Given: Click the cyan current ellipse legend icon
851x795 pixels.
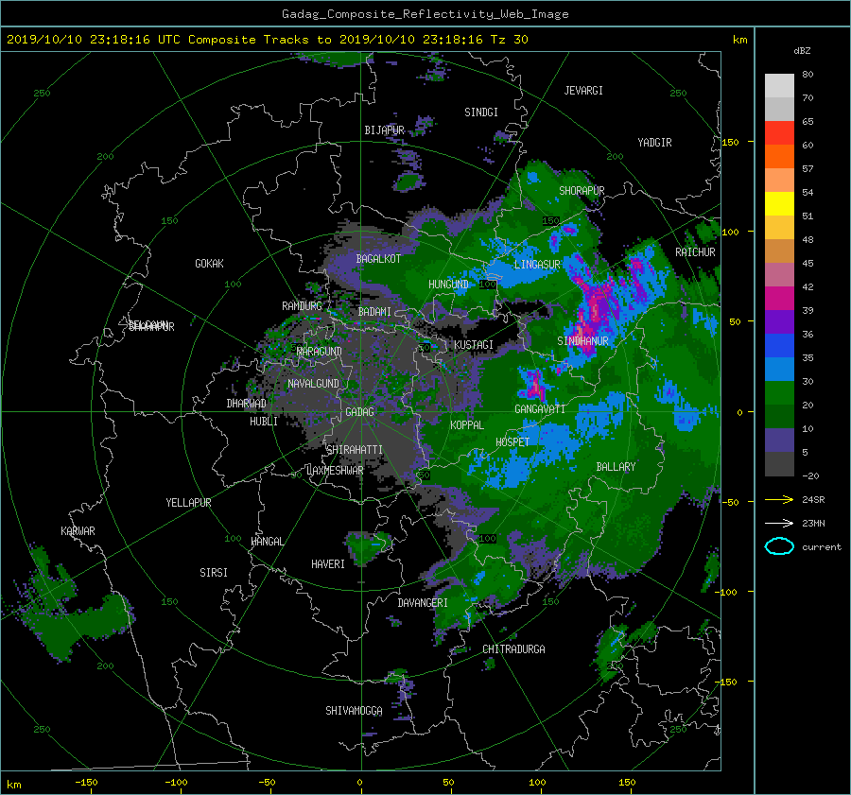Looking at the screenshot, I should coord(779,546).
